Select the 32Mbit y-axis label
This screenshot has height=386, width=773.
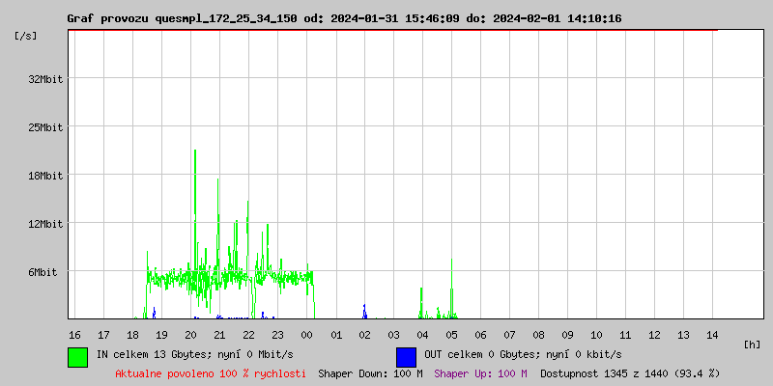click(x=45, y=79)
